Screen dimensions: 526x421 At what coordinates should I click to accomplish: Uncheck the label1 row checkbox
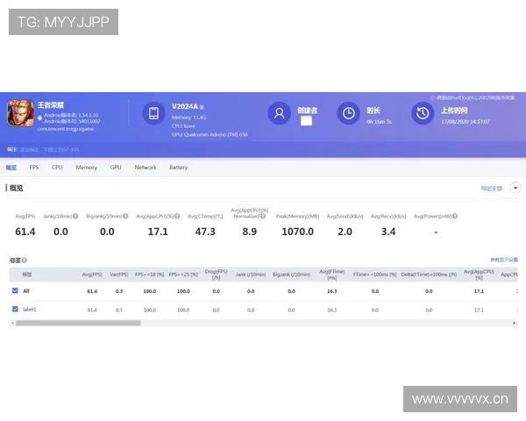[15, 310]
